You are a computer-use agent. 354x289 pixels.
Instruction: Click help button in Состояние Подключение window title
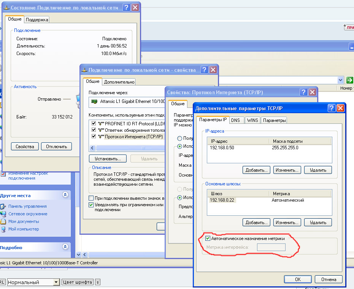click(x=127, y=8)
